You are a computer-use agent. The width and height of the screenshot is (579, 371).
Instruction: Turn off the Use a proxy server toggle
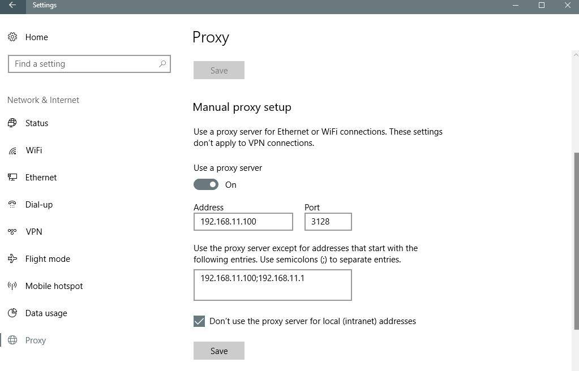point(206,185)
